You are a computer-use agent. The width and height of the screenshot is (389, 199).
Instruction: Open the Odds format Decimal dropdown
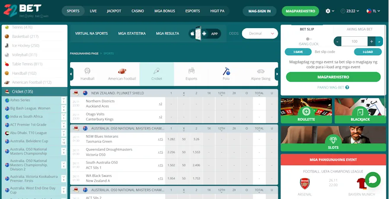pyautogui.click(x=260, y=34)
